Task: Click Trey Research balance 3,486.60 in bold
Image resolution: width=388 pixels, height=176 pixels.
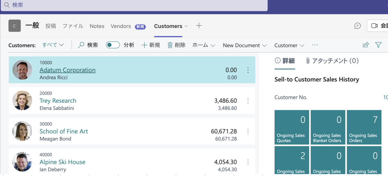Action: click(225, 101)
